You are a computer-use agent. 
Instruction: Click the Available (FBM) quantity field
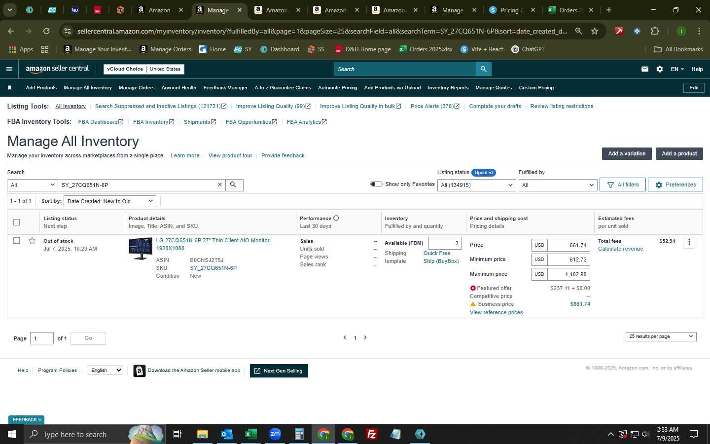click(445, 243)
